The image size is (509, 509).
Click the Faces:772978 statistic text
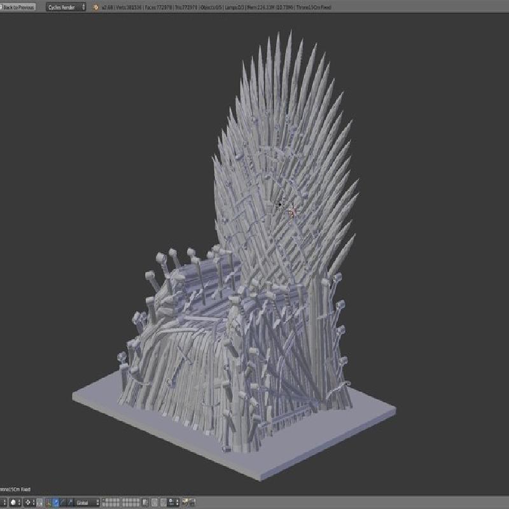pos(158,7)
